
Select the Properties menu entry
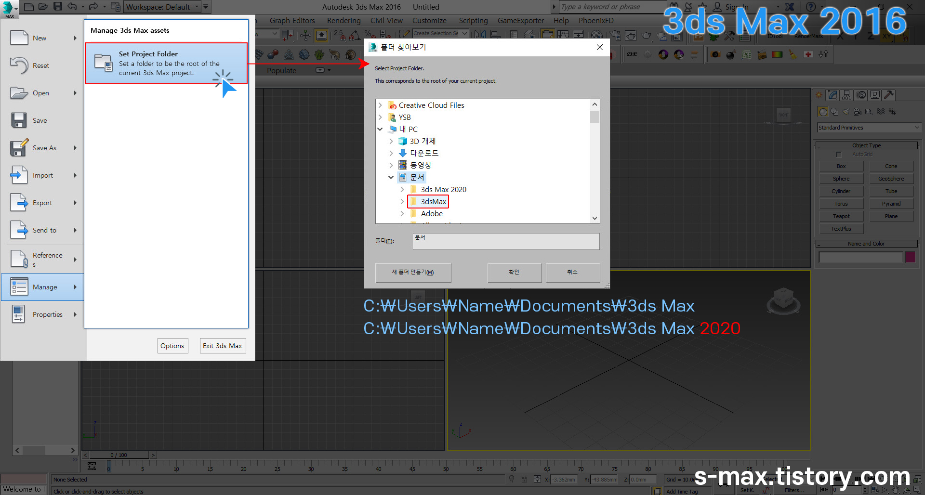pyautogui.click(x=42, y=314)
